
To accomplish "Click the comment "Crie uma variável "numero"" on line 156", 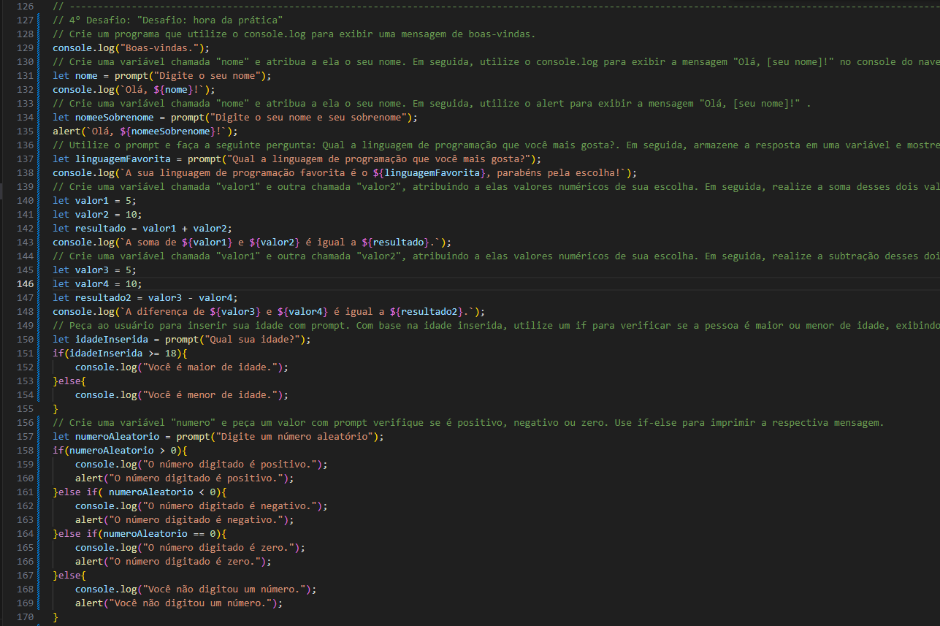I will (468, 423).
